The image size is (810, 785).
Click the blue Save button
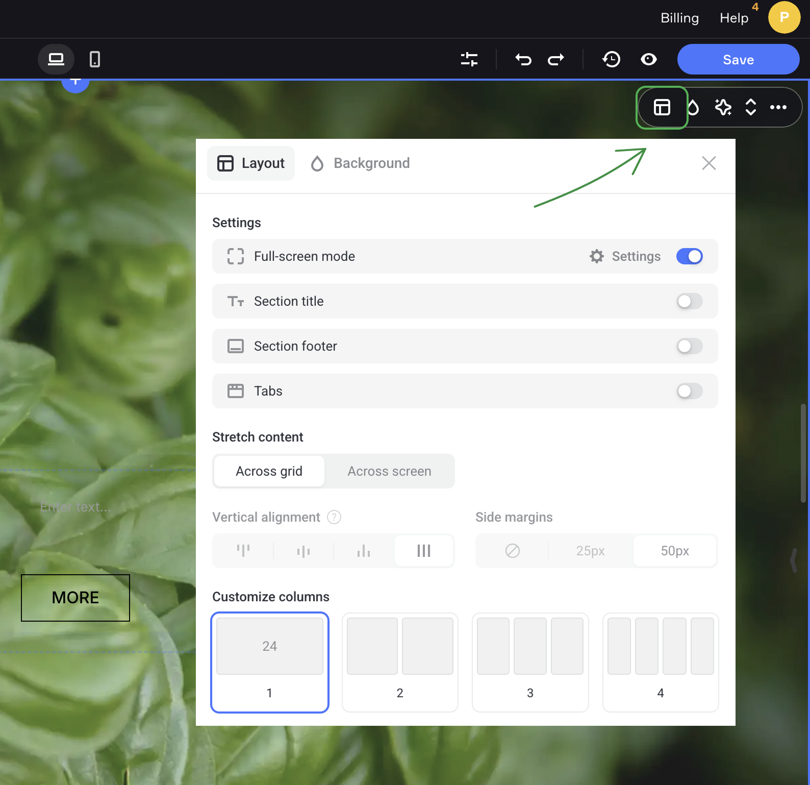click(x=738, y=60)
